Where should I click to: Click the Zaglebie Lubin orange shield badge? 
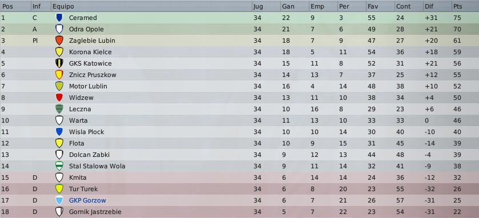point(59,41)
